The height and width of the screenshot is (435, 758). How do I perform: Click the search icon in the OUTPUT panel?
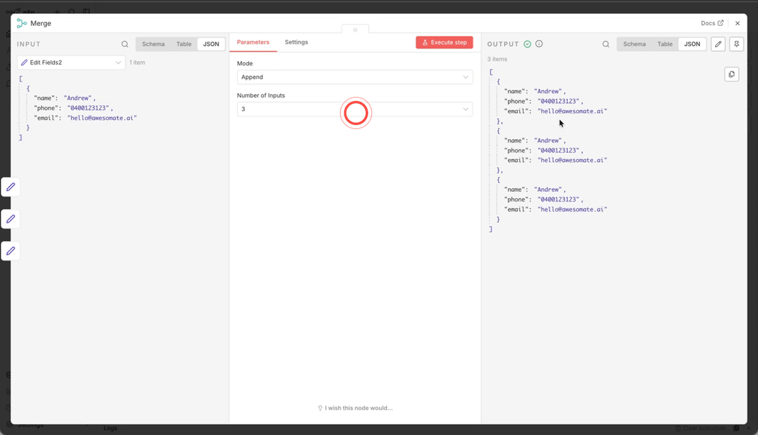coord(606,44)
